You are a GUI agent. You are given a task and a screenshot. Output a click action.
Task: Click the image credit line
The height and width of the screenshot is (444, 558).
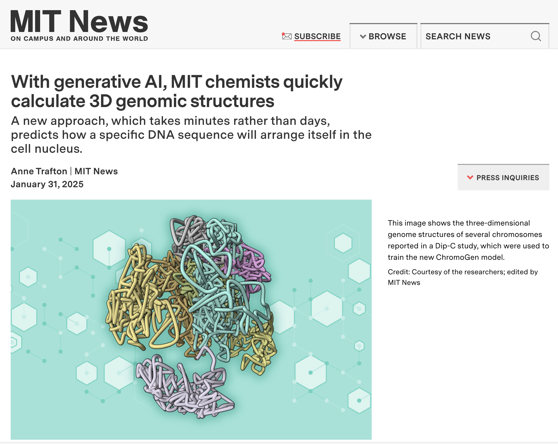[463, 277]
